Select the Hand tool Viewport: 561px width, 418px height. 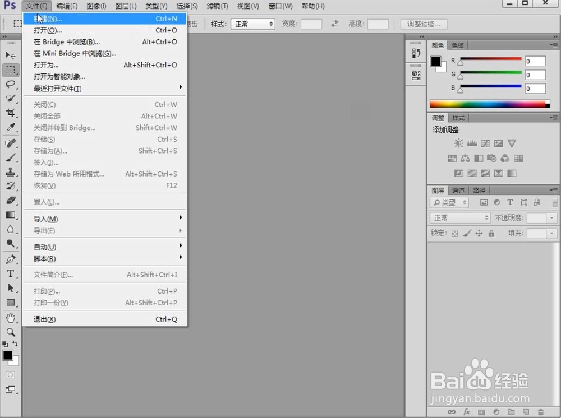[x=10, y=318]
